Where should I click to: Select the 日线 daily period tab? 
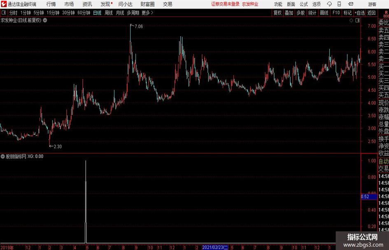97,13
